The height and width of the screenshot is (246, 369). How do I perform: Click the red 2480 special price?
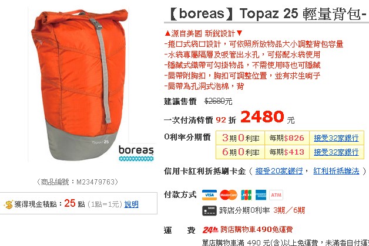[x=262, y=117]
